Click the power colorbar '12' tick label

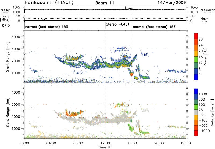(200, 63)
